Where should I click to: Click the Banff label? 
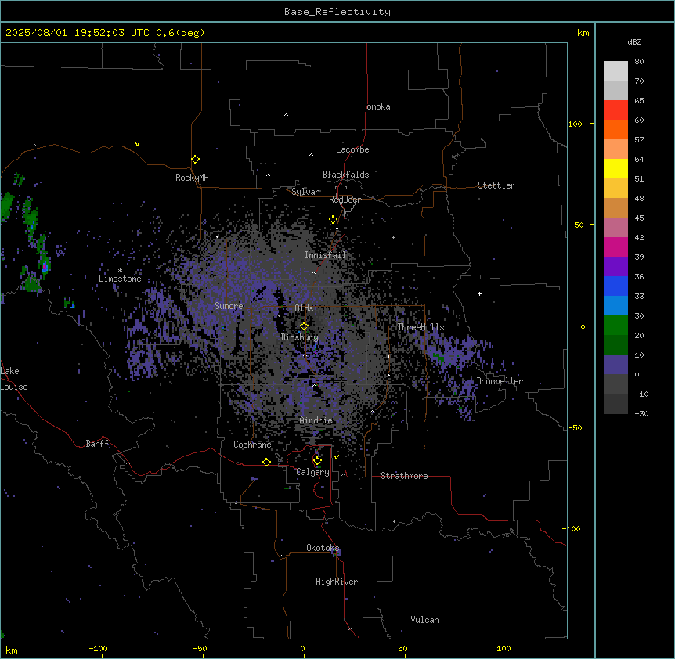pos(97,444)
